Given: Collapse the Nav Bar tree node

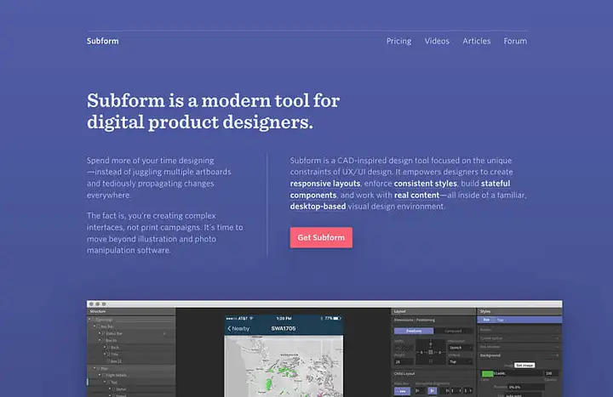Looking at the screenshot, I should click(x=95, y=326).
